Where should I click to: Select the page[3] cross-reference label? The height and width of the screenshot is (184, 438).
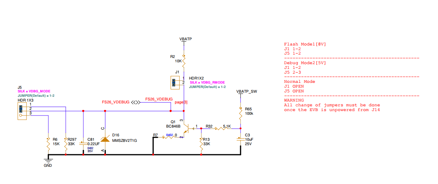point(181,102)
